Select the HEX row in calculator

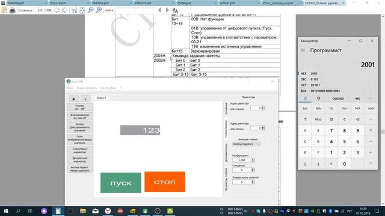(337, 73)
